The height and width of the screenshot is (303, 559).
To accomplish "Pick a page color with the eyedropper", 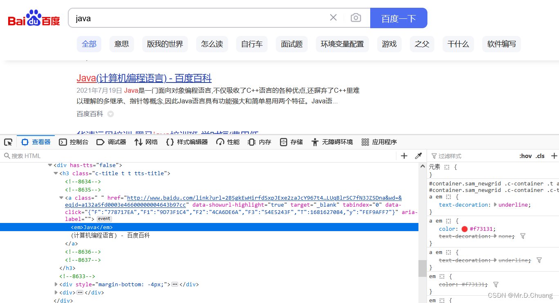I will [418, 156].
